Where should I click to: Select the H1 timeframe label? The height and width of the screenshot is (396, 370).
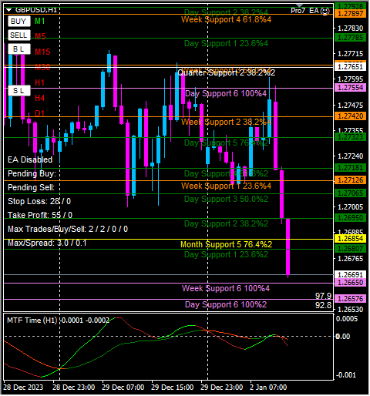pos(40,82)
